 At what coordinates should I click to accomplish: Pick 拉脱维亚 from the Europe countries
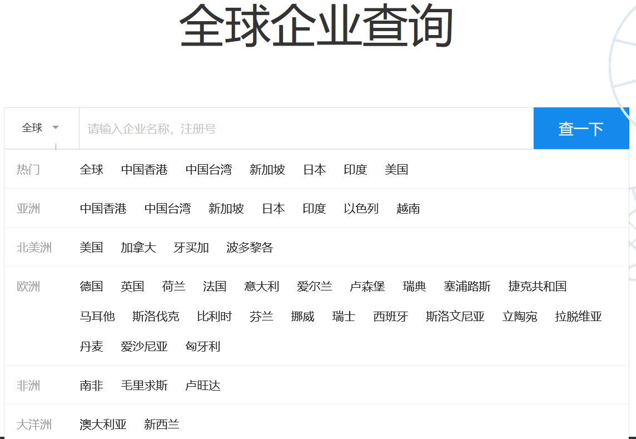(x=578, y=317)
